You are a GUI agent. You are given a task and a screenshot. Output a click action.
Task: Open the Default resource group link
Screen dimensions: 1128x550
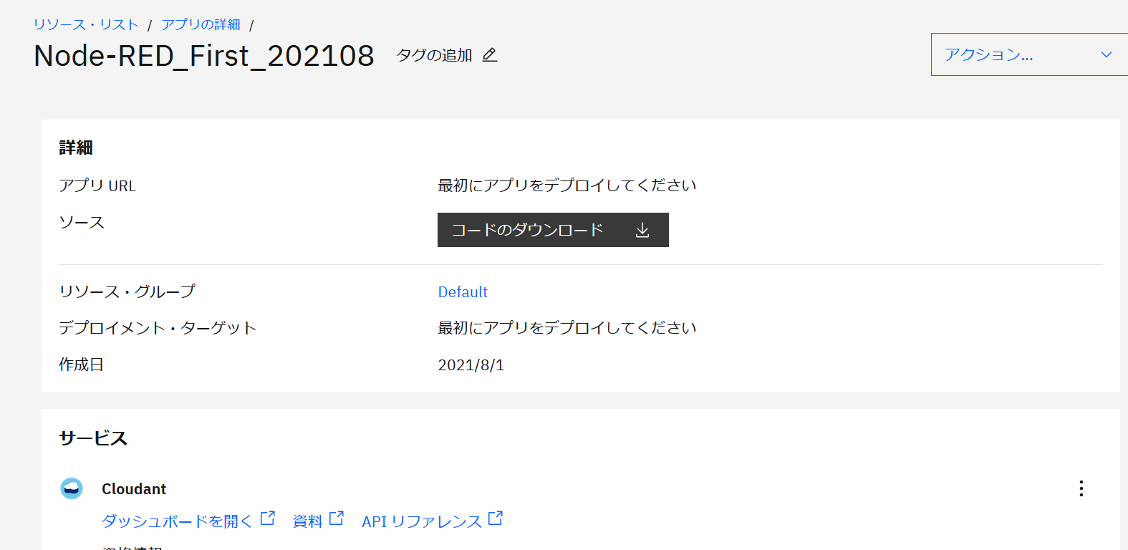click(463, 291)
